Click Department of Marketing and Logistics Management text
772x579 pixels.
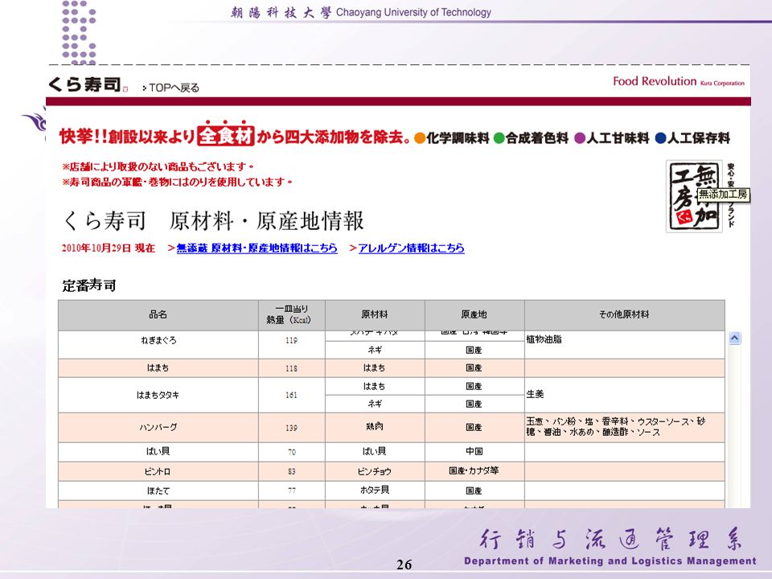pyautogui.click(x=610, y=561)
